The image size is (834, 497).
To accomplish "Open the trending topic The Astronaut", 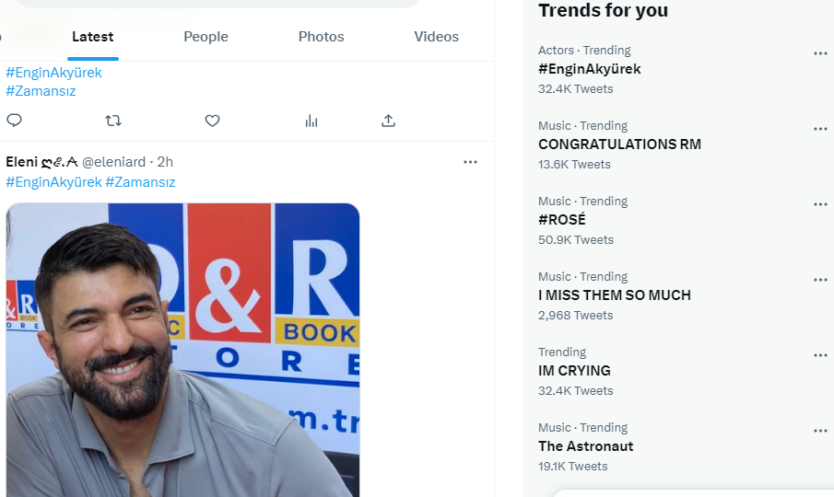I will 585,446.
